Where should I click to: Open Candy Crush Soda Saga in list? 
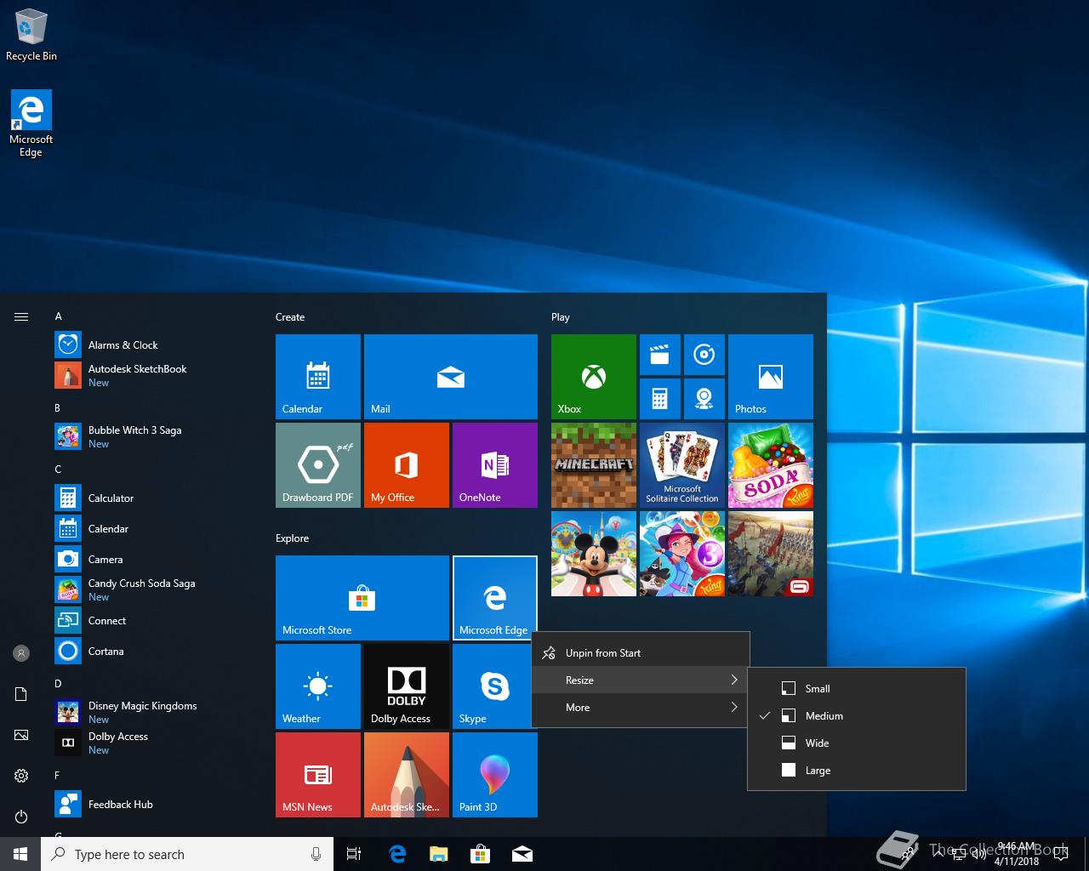[153, 589]
